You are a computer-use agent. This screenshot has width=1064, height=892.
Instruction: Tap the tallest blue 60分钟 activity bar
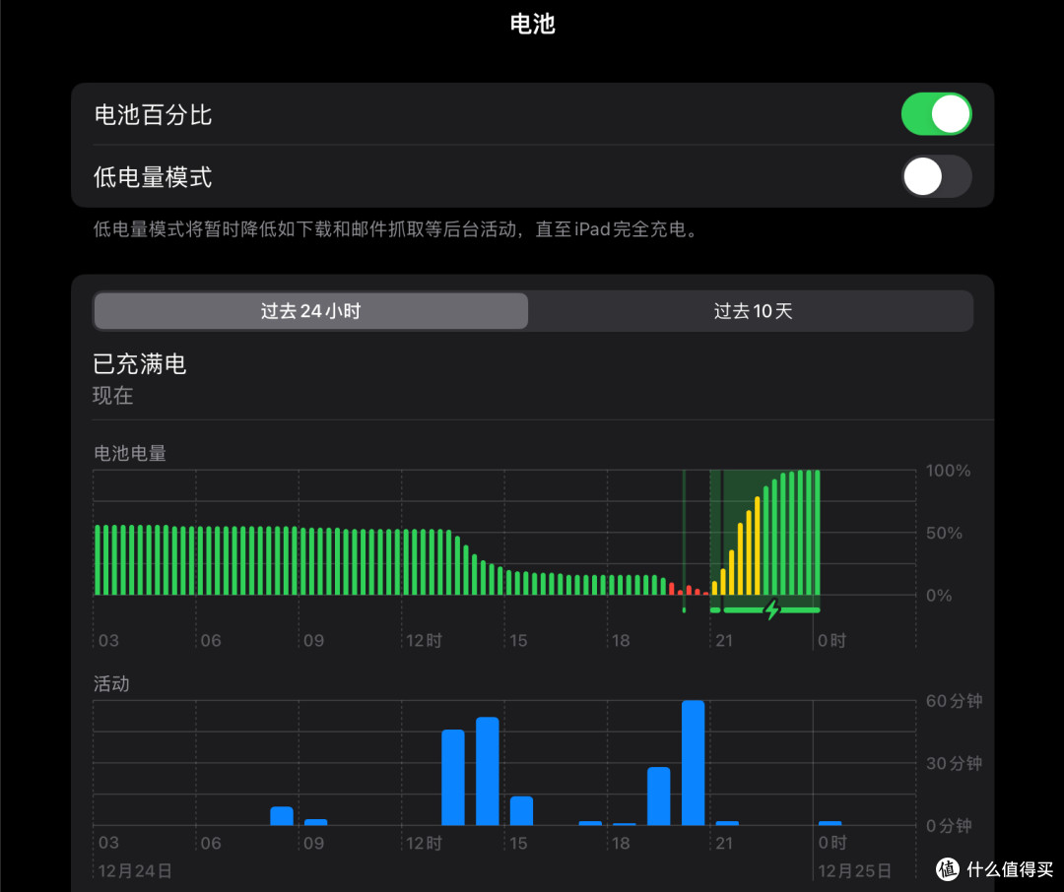pos(693,762)
